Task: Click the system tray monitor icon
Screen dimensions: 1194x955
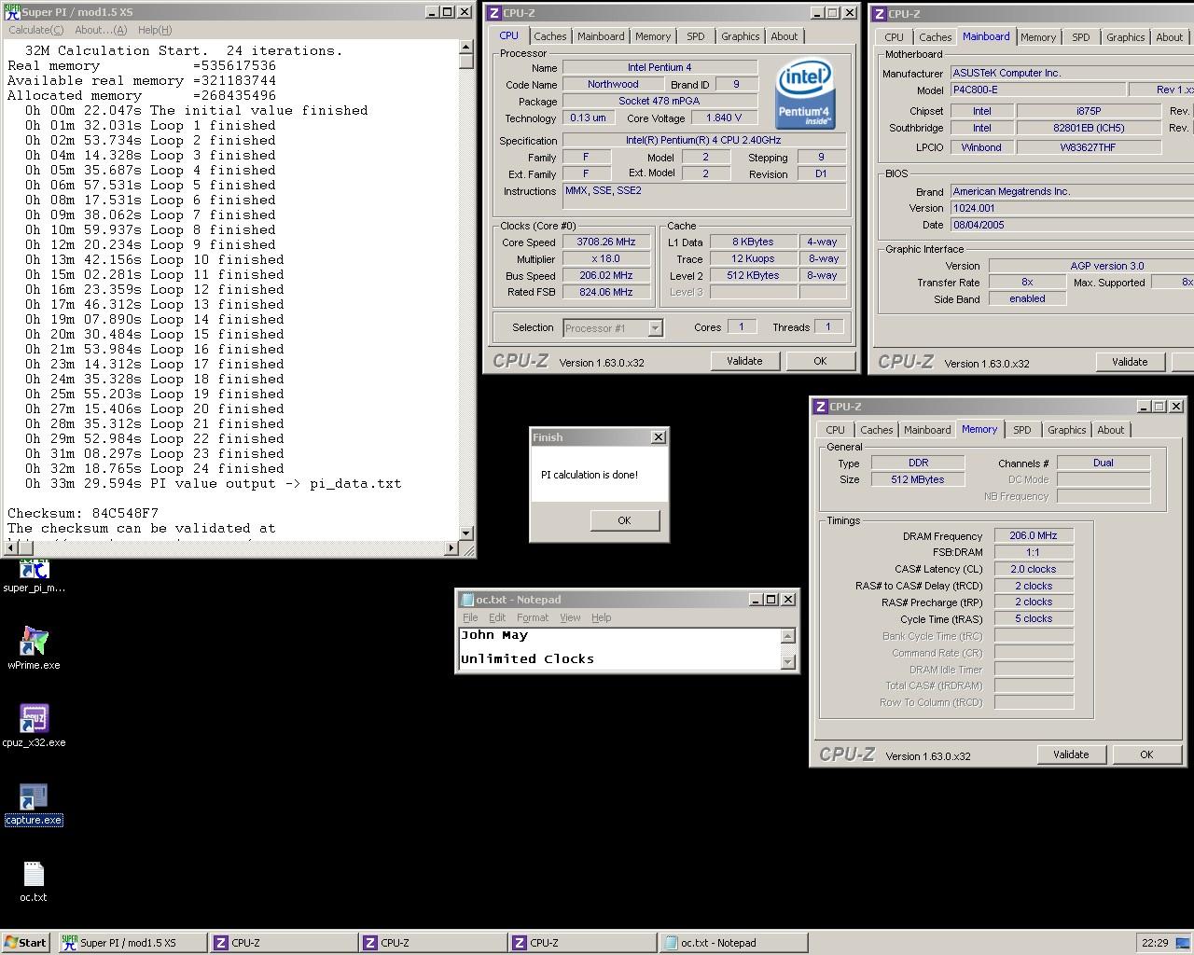Action: pos(1182,943)
